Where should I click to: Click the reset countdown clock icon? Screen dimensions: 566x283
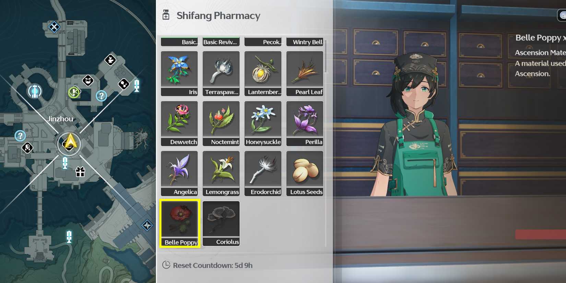point(166,265)
